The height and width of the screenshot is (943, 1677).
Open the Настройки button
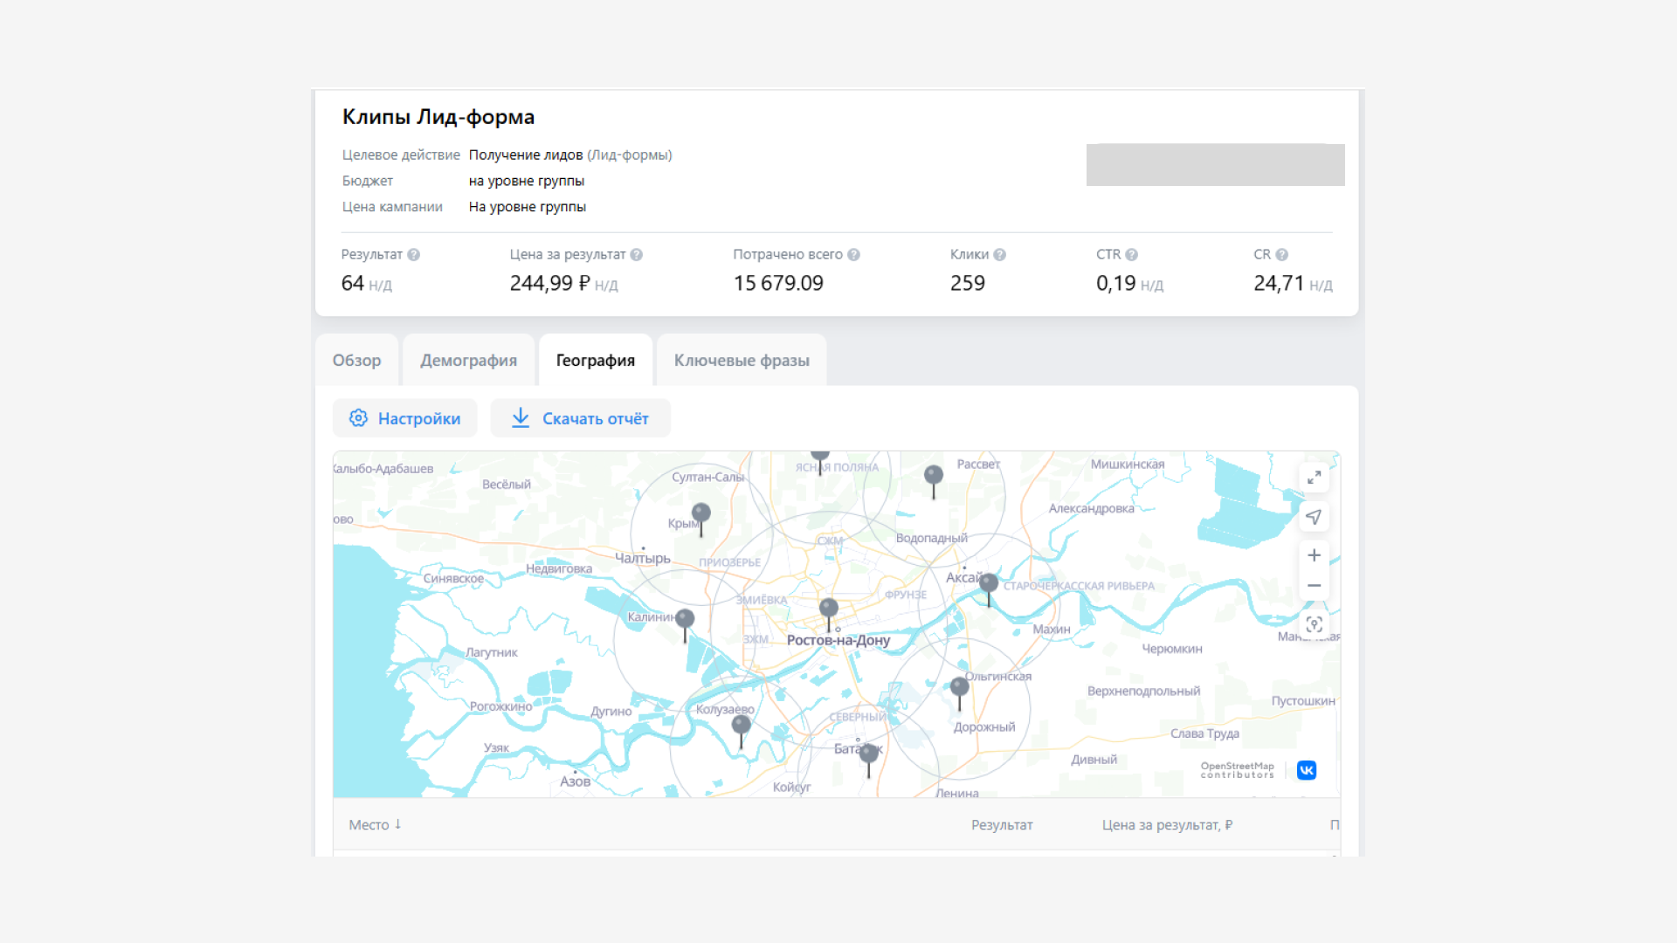(405, 418)
